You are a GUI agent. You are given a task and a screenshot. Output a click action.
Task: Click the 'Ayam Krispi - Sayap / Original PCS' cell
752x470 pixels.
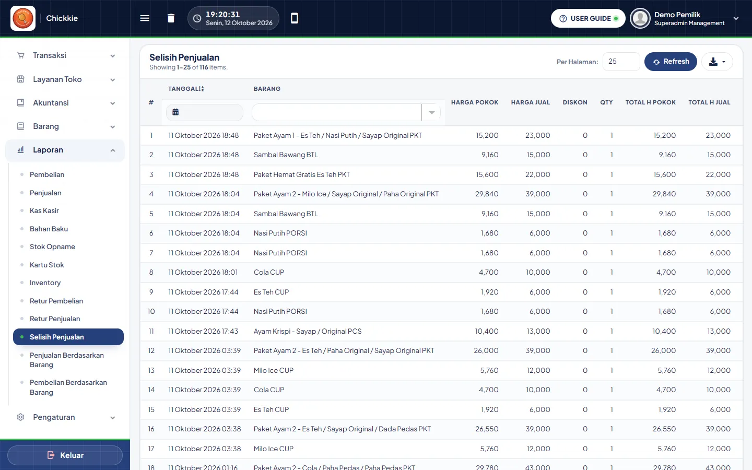point(308,331)
